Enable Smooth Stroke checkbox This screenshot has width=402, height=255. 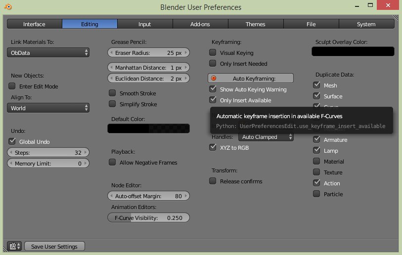[x=112, y=93]
